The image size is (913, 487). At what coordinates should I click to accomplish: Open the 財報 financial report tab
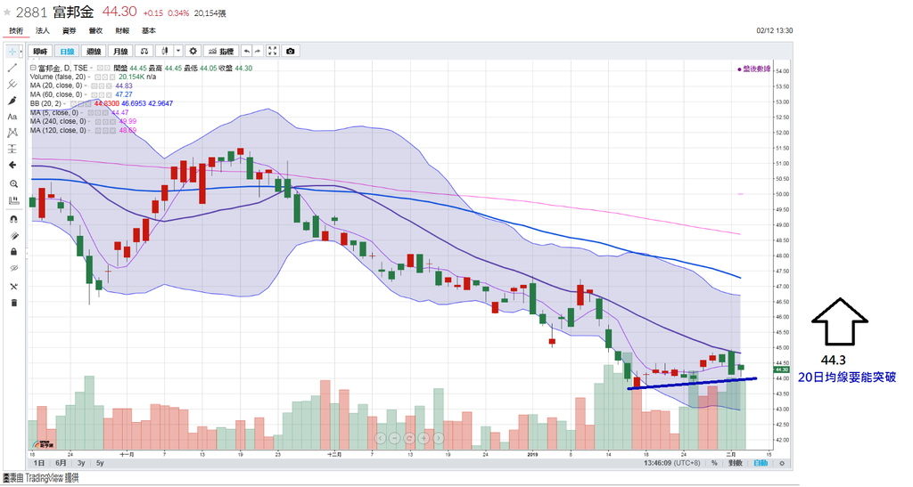122,31
